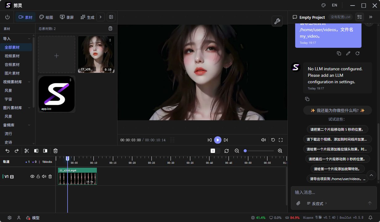Open the 反应式 mode dropdown

[x=317, y=203]
